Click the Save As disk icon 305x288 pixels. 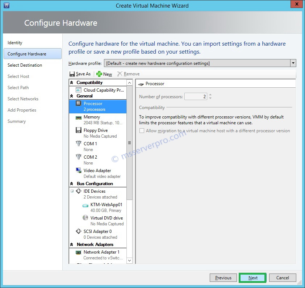pyautogui.click(x=72, y=74)
